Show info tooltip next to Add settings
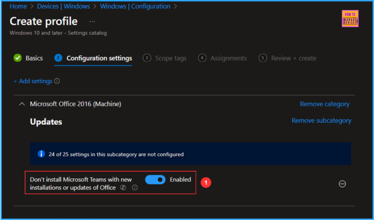This screenshot has height=220, width=374. click(57, 81)
